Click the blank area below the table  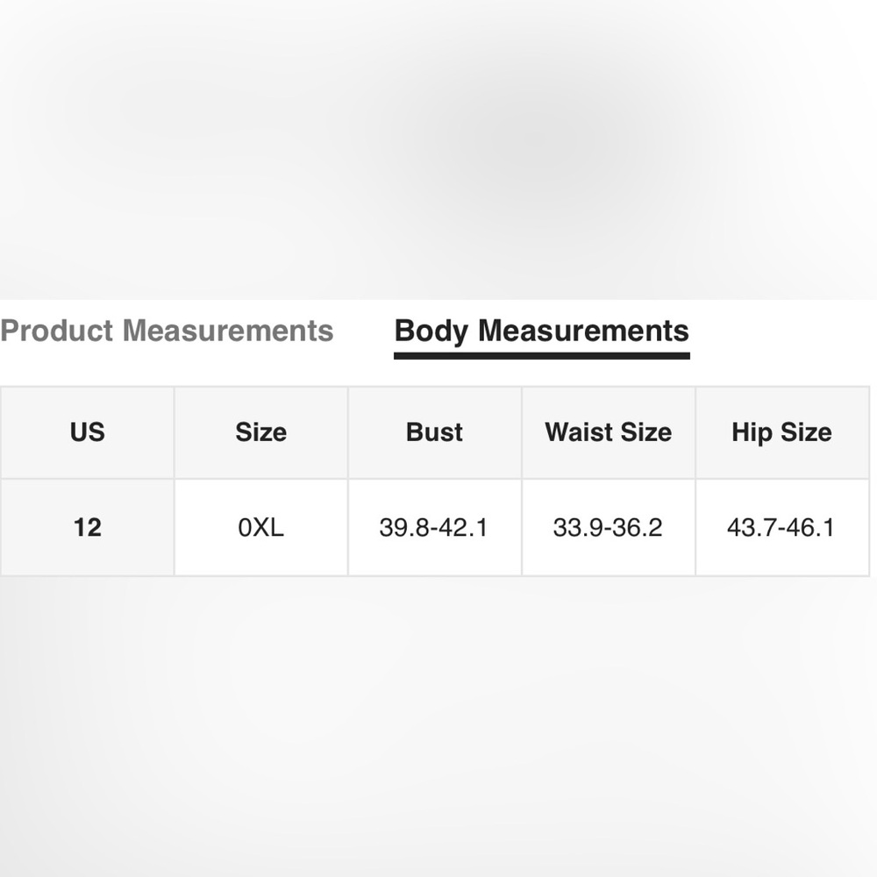[x=438, y=727]
